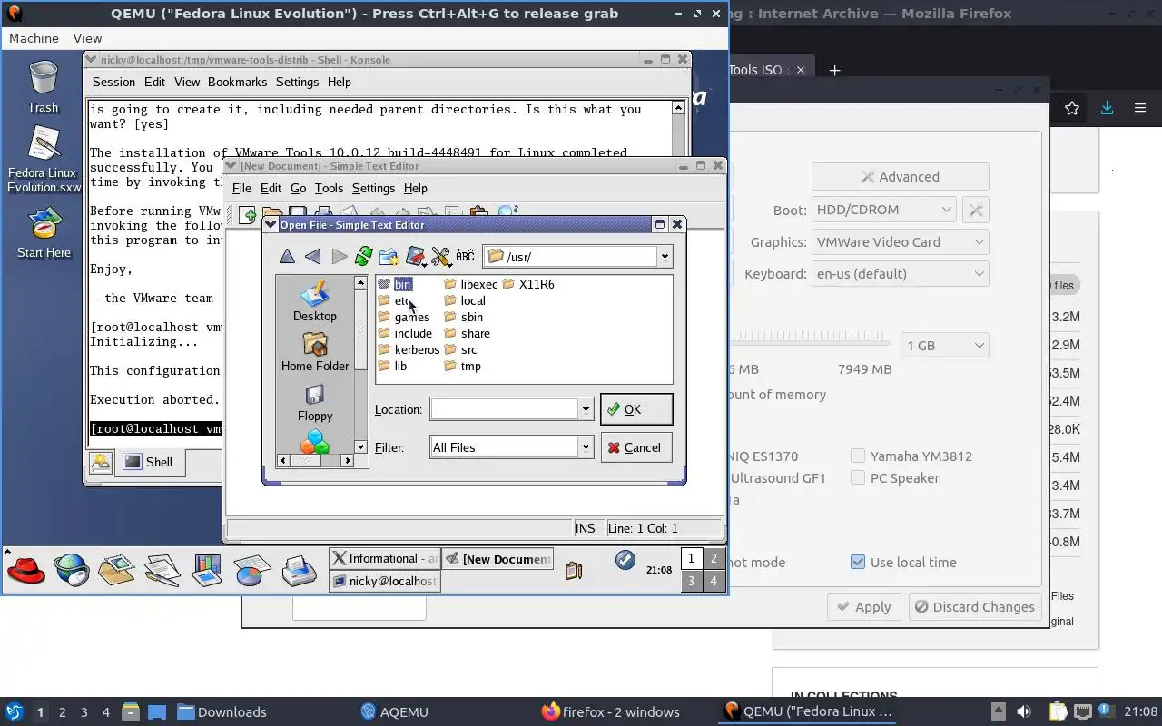This screenshot has width=1162, height=726.
Task: Open the Red Hat main menu
Action: pos(25,570)
